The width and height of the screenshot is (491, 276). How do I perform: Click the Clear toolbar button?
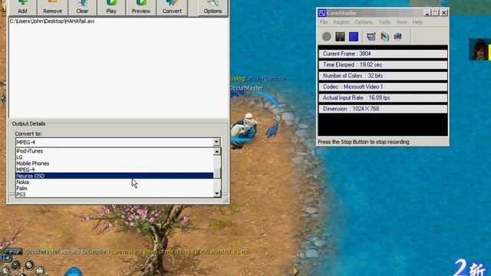pyautogui.click(x=82, y=7)
